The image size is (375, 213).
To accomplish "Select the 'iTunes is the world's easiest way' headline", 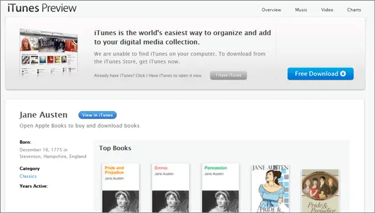I will 182,38.
